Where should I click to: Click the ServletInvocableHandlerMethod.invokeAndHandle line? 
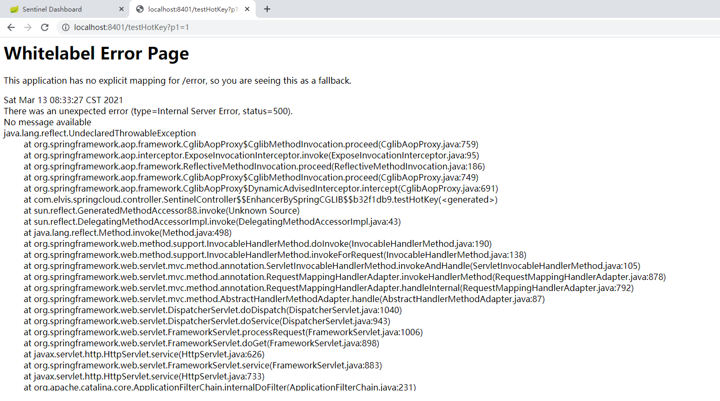point(332,266)
